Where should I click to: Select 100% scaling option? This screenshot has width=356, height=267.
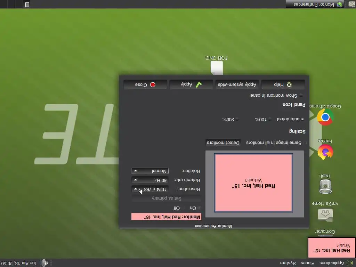pos(270,119)
